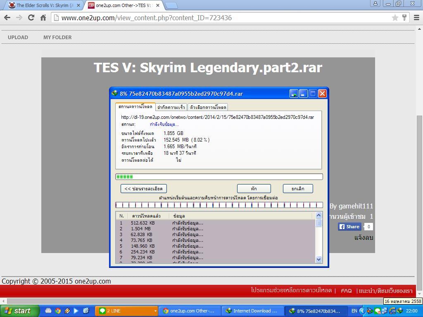Click the connection segments progress strip
The height and width of the screenshot is (317, 423).
(x=219, y=205)
